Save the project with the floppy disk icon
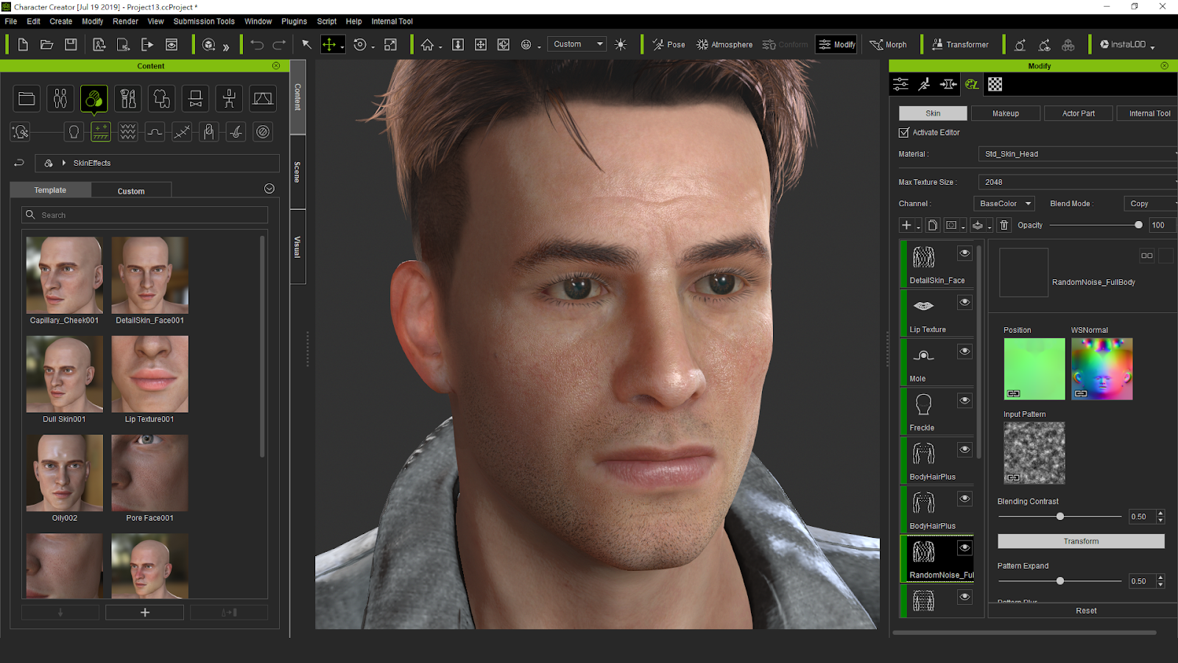Viewport: 1178px width, 663px height. pyautogui.click(x=71, y=45)
